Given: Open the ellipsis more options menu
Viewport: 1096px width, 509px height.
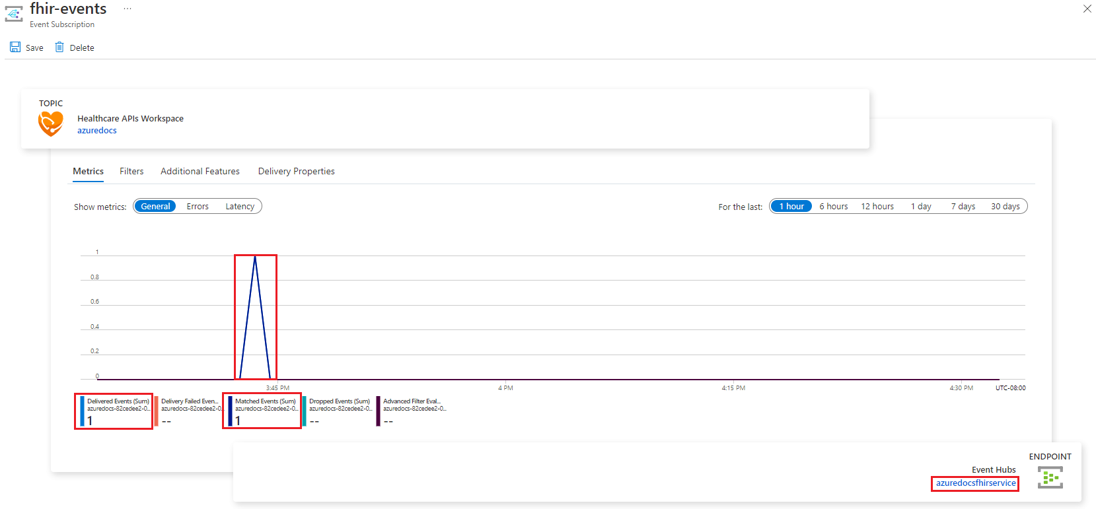Looking at the screenshot, I should point(128,9).
